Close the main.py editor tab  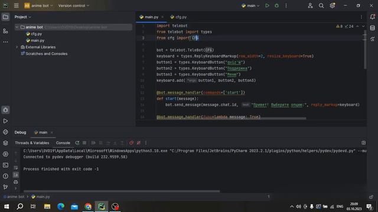[x=162, y=17]
